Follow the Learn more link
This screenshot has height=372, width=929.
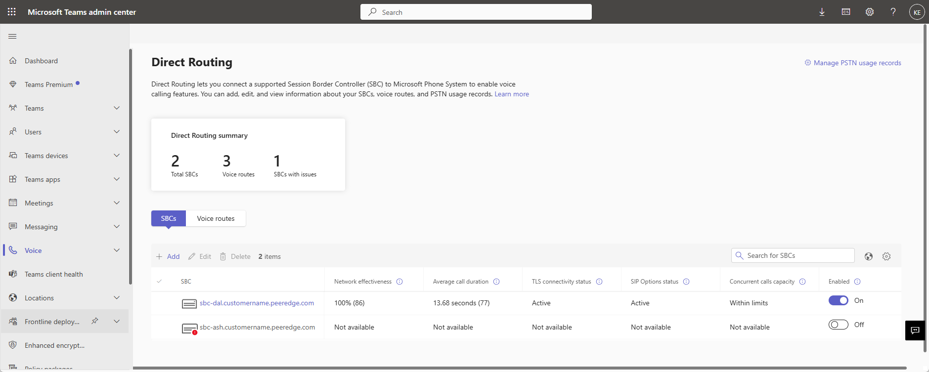click(x=512, y=94)
